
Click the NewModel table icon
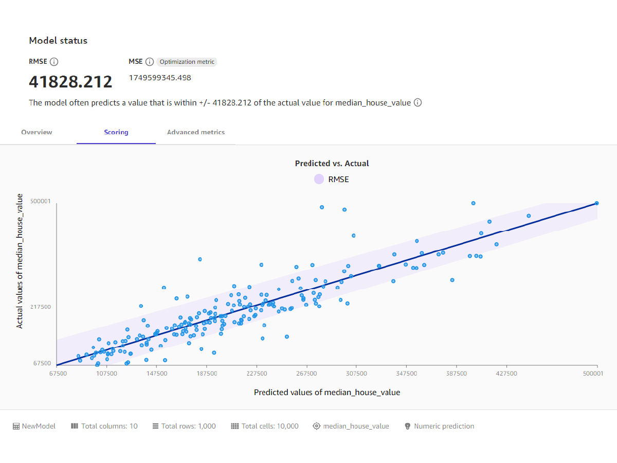click(x=16, y=426)
